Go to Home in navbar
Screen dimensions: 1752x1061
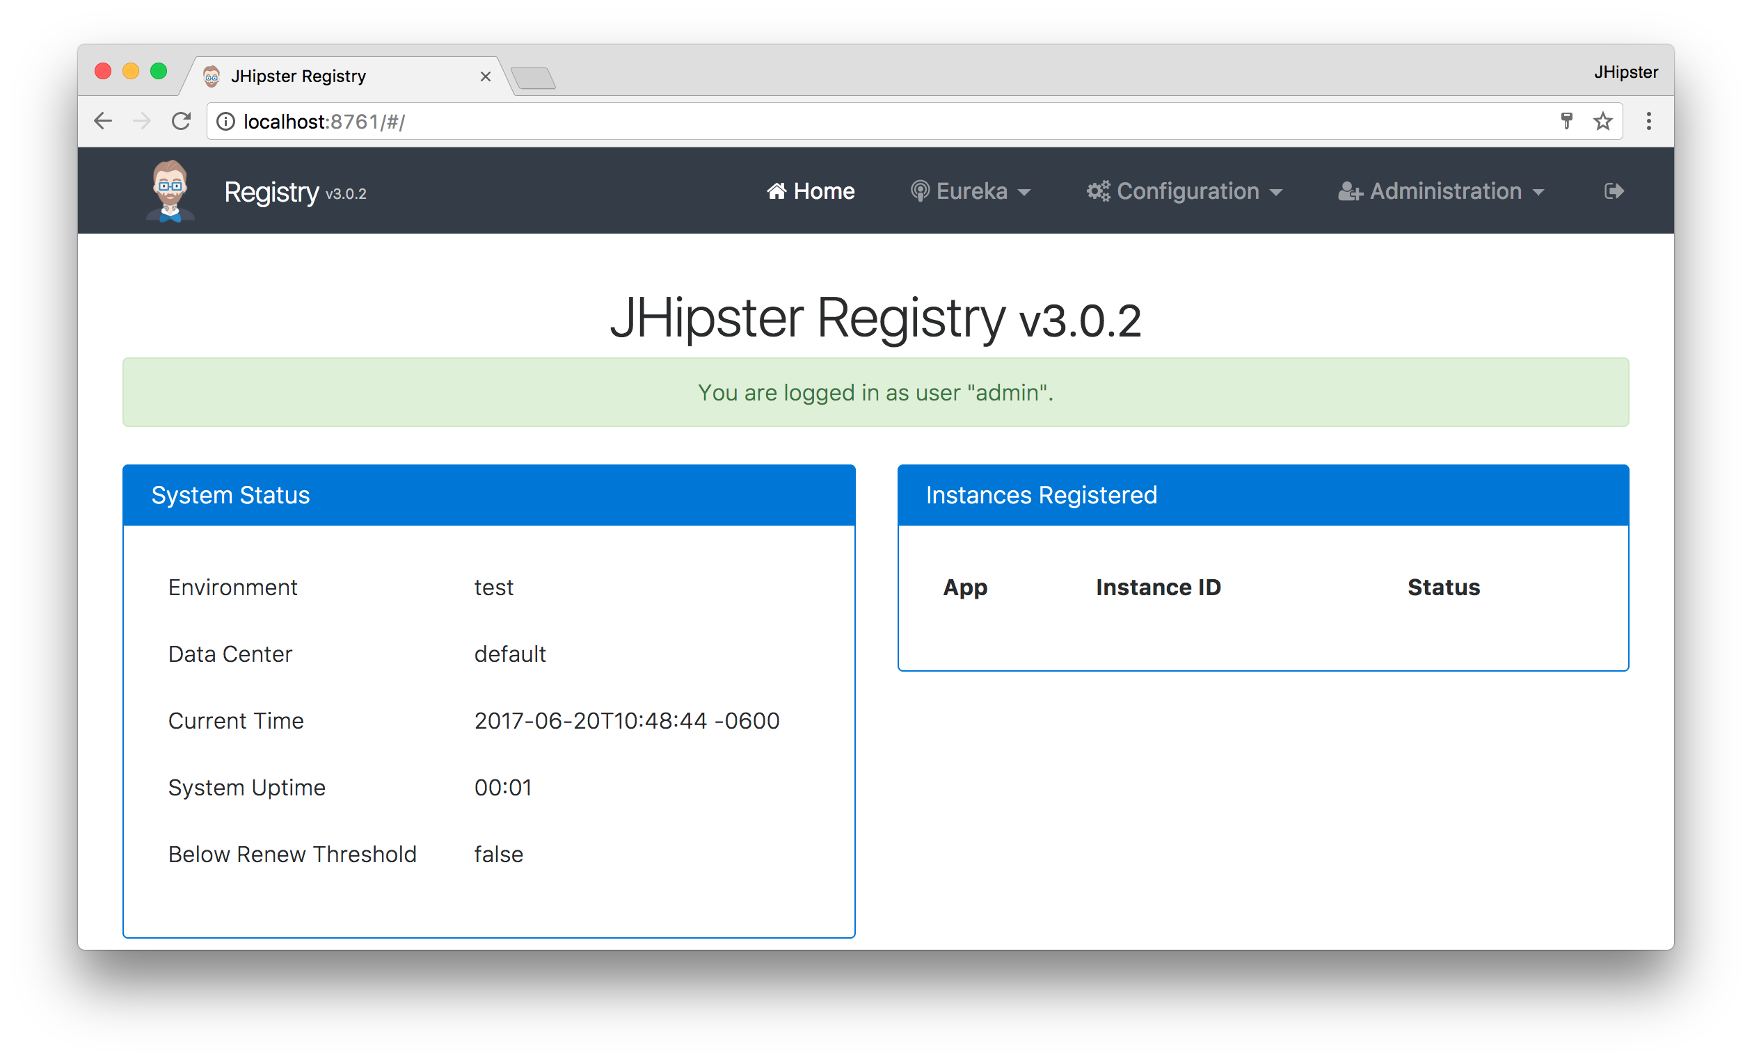coord(811,191)
